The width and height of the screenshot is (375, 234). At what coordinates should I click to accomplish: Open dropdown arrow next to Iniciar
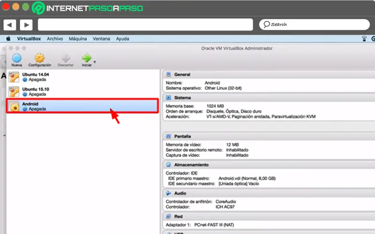point(95,62)
